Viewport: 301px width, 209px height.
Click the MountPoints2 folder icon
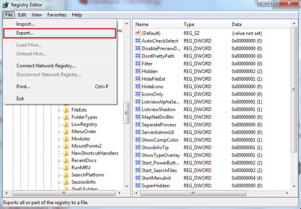[x=66, y=146]
